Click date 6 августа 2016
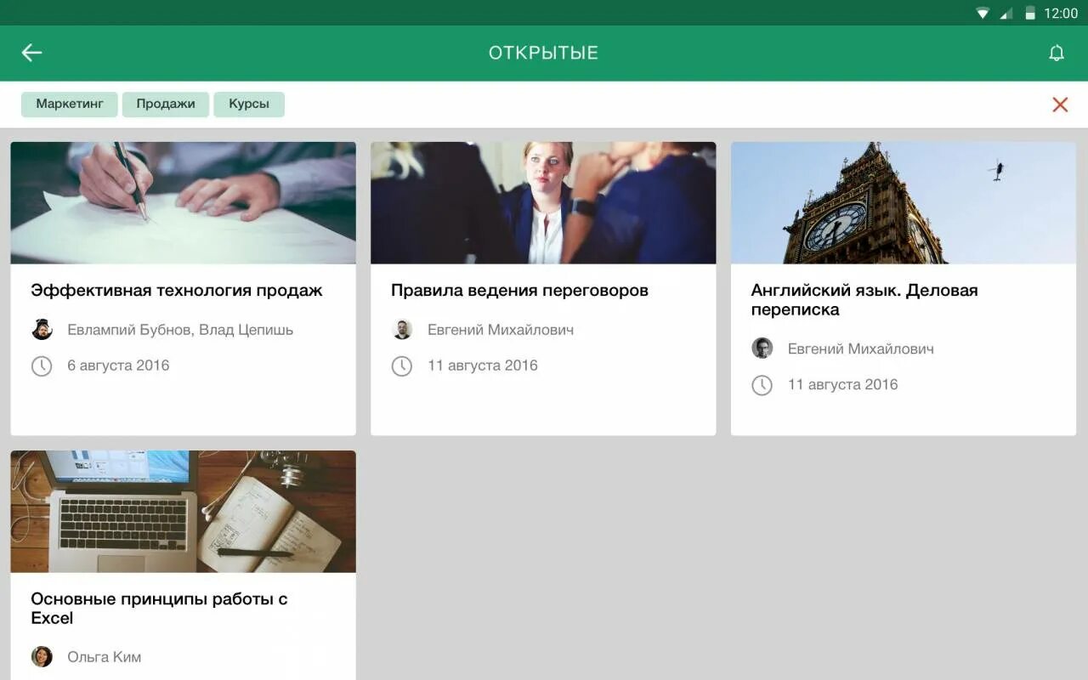 click(x=118, y=365)
